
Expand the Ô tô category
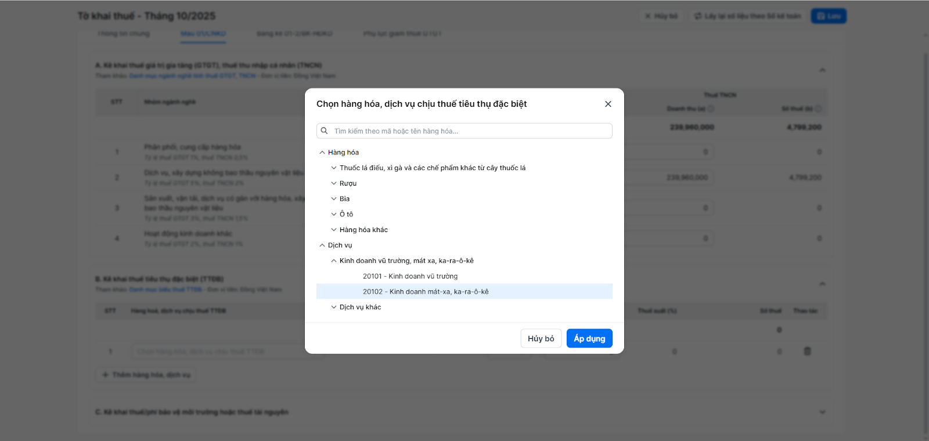pyautogui.click(x=334, y=214)
